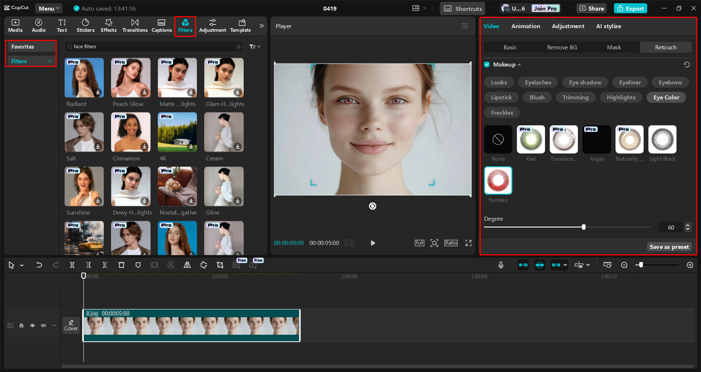
Task: Select the Kiwi eye color thumbnail
Action: point(531,139)
